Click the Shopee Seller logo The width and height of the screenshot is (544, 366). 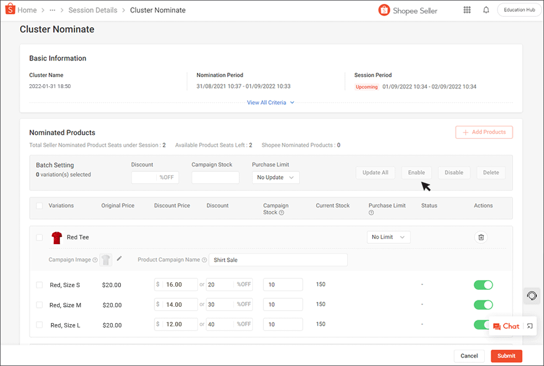coord(384,10)
